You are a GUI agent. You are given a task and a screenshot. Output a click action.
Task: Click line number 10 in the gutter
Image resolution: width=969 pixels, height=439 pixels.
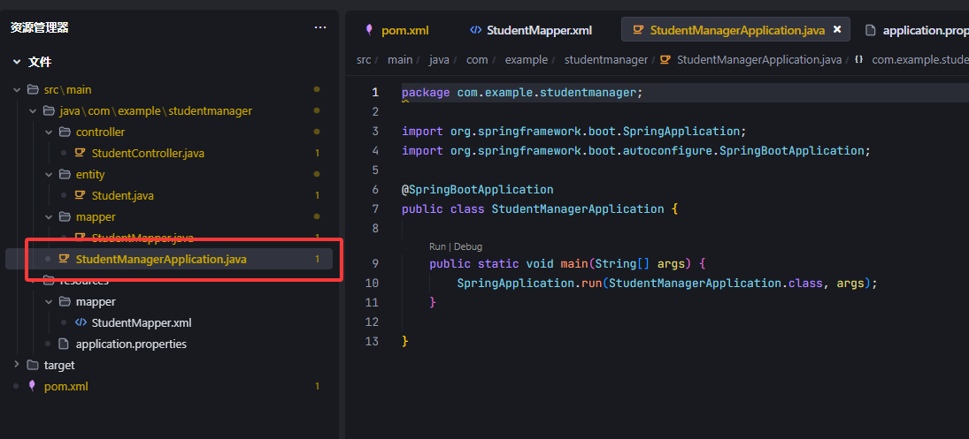(372, 283)
